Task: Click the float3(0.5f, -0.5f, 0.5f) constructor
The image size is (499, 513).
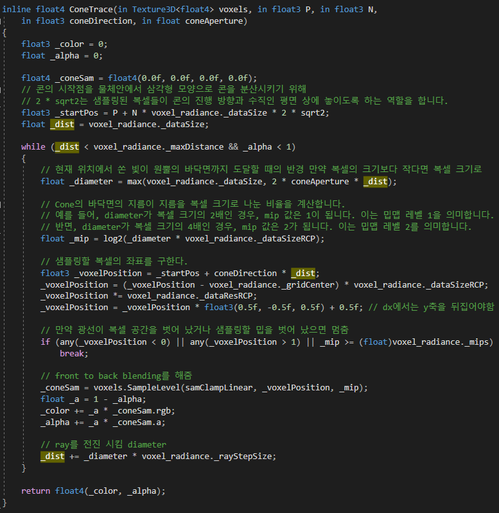Action: (265, 308)
